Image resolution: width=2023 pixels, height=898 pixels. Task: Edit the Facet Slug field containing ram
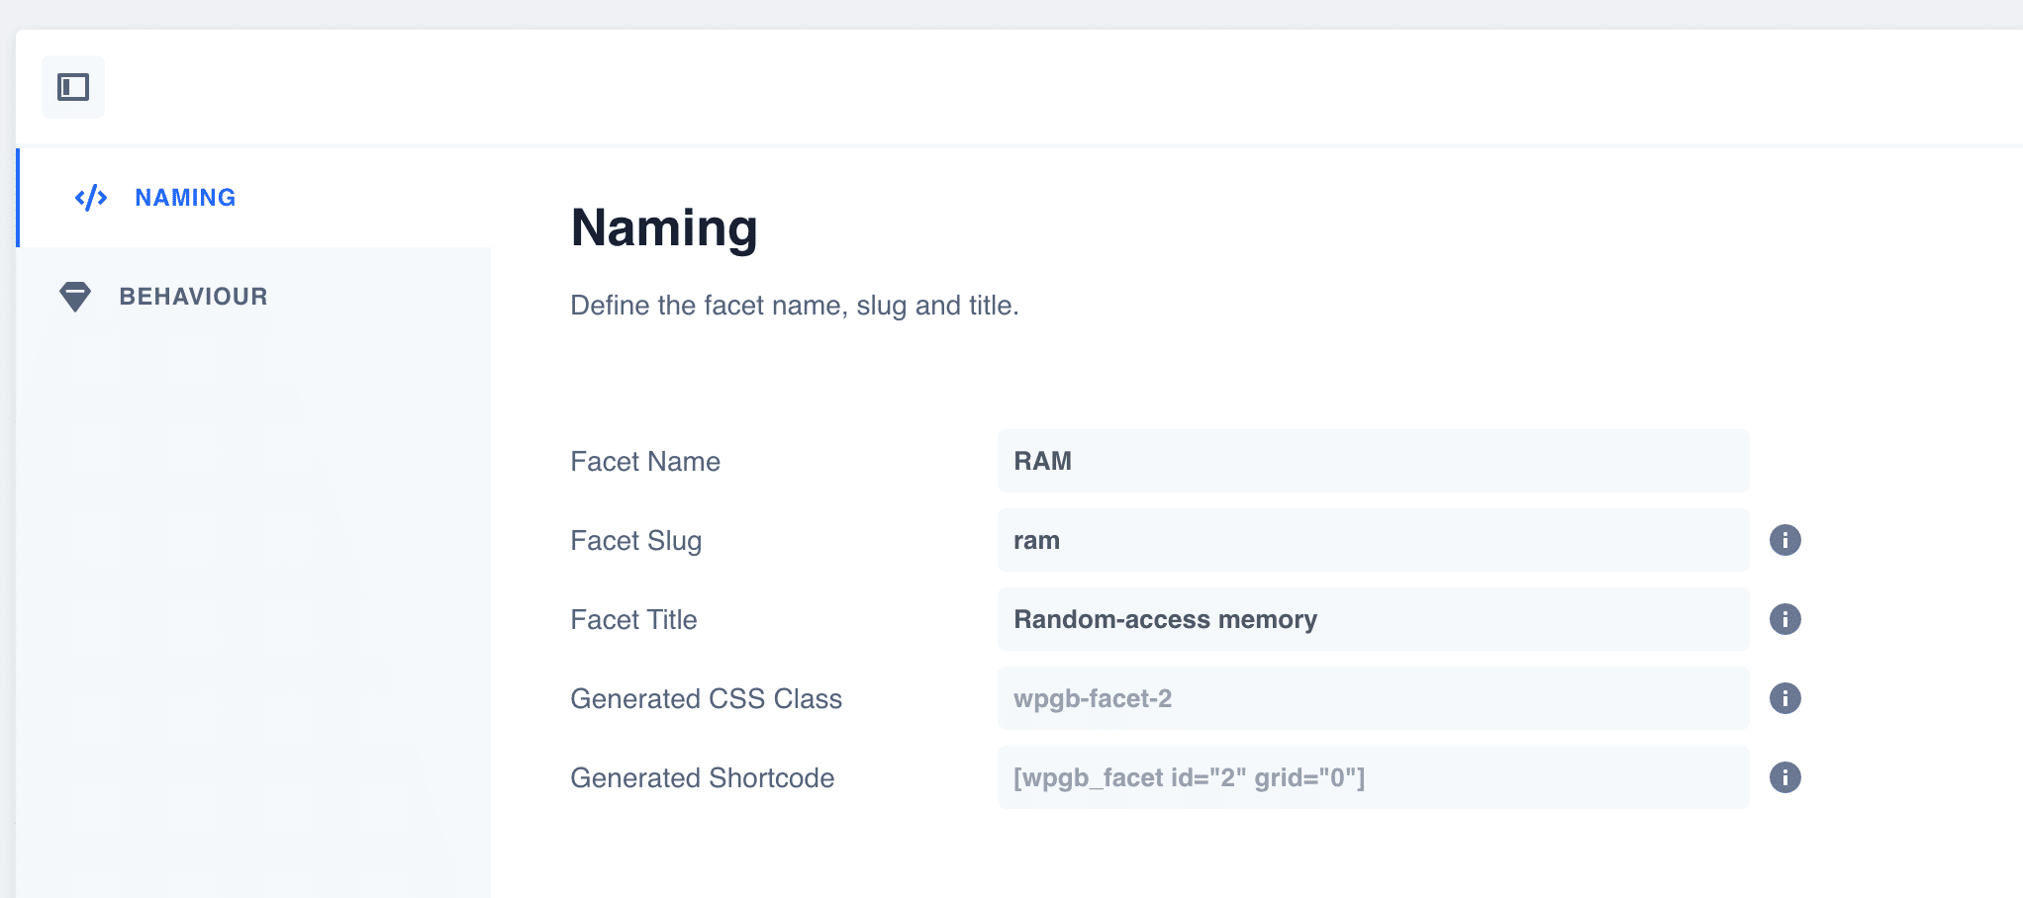1373,540
